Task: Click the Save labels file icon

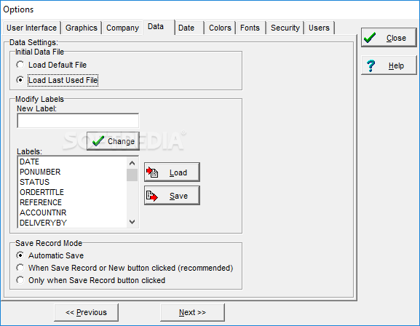Action: 152,196
